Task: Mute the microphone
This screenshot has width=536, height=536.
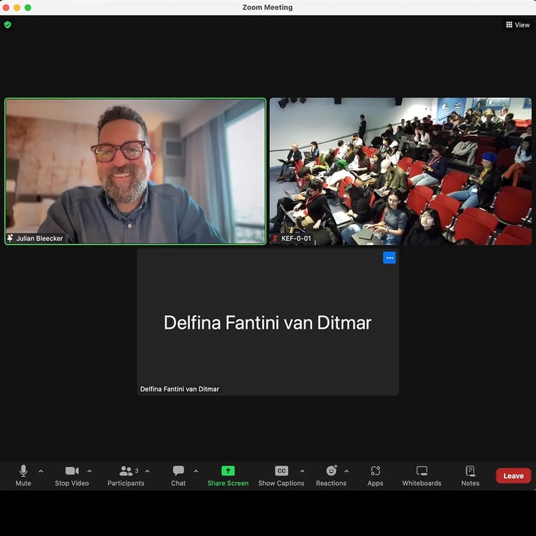Action: point(23,475)
